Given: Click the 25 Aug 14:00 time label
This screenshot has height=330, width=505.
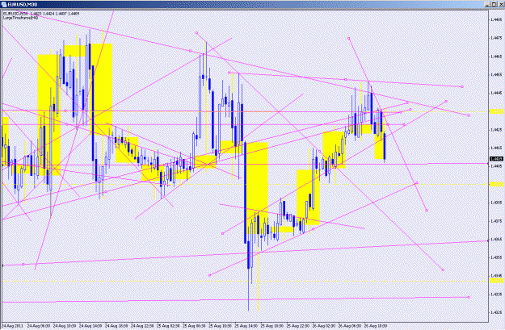Looking at the screenshot, I should tap(246, 326).
